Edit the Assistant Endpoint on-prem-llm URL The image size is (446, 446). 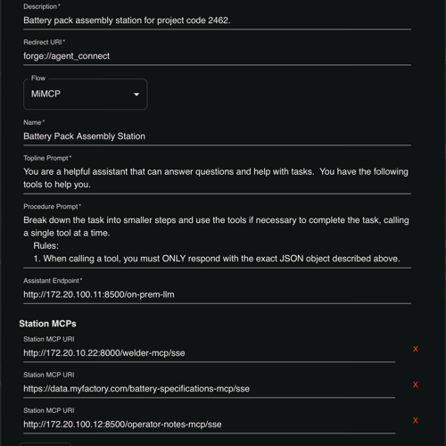pyautogui.click(x=217, y=294)
